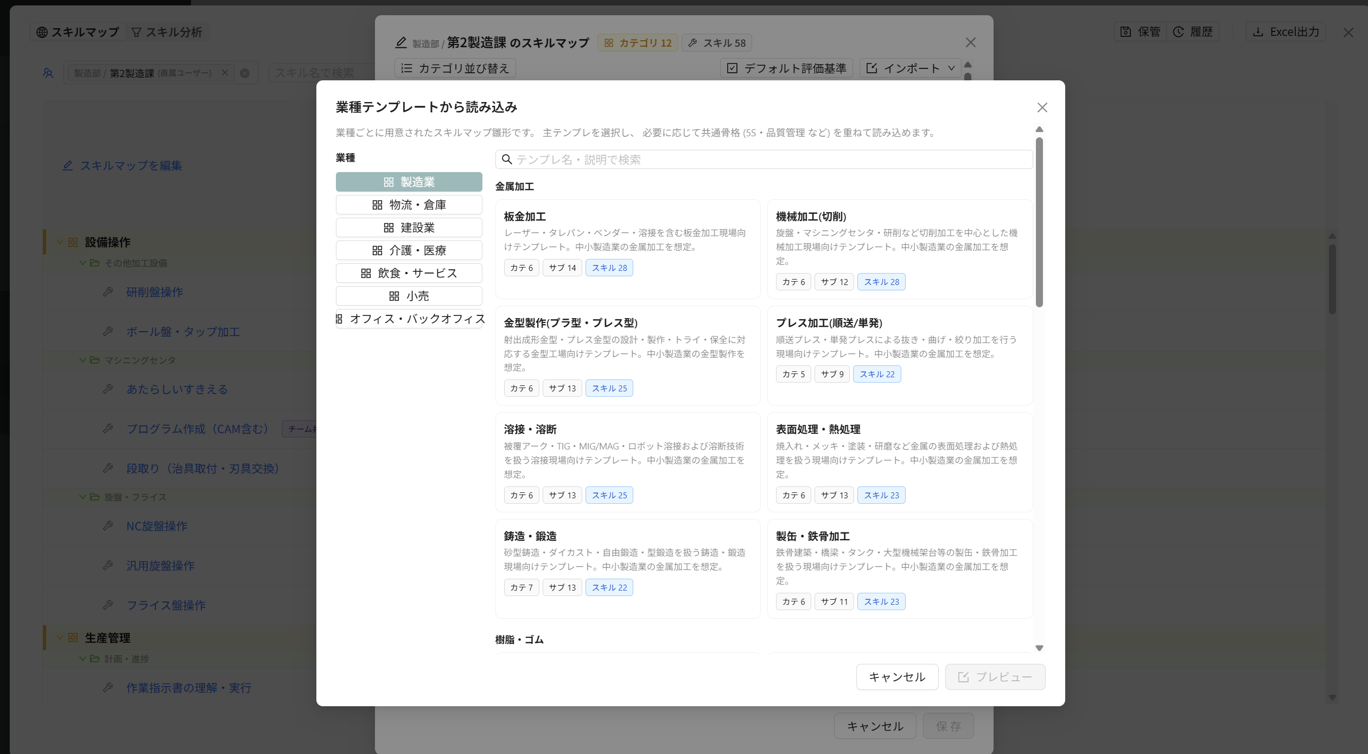Open the 研削盤操作 skill
This screenshot has height=754, width=1368.
coord(155,292)
